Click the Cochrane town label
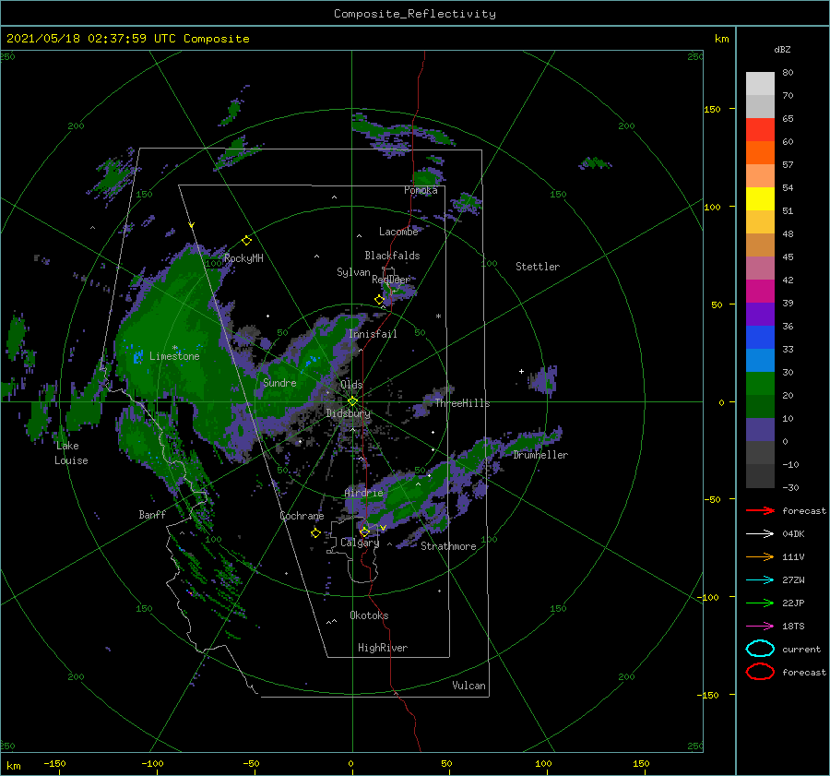The image size is (830, 776). (302, 516)
